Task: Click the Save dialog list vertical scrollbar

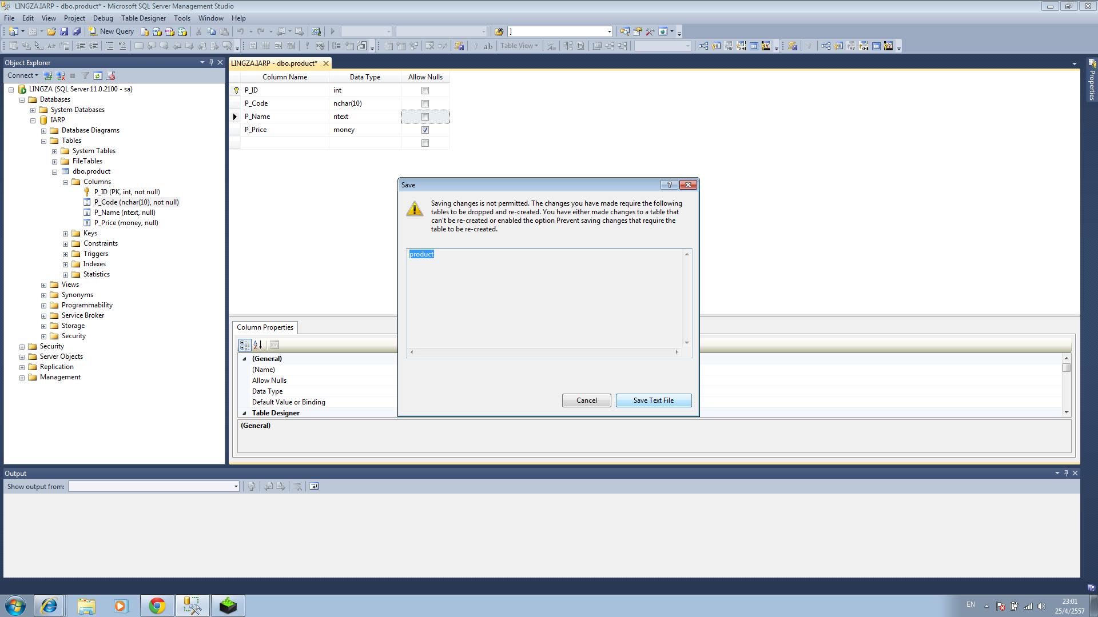Action: pos(687,298)
